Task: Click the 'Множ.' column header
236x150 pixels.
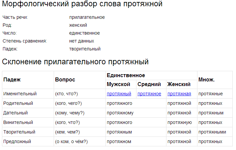Action: pos(207,80)
